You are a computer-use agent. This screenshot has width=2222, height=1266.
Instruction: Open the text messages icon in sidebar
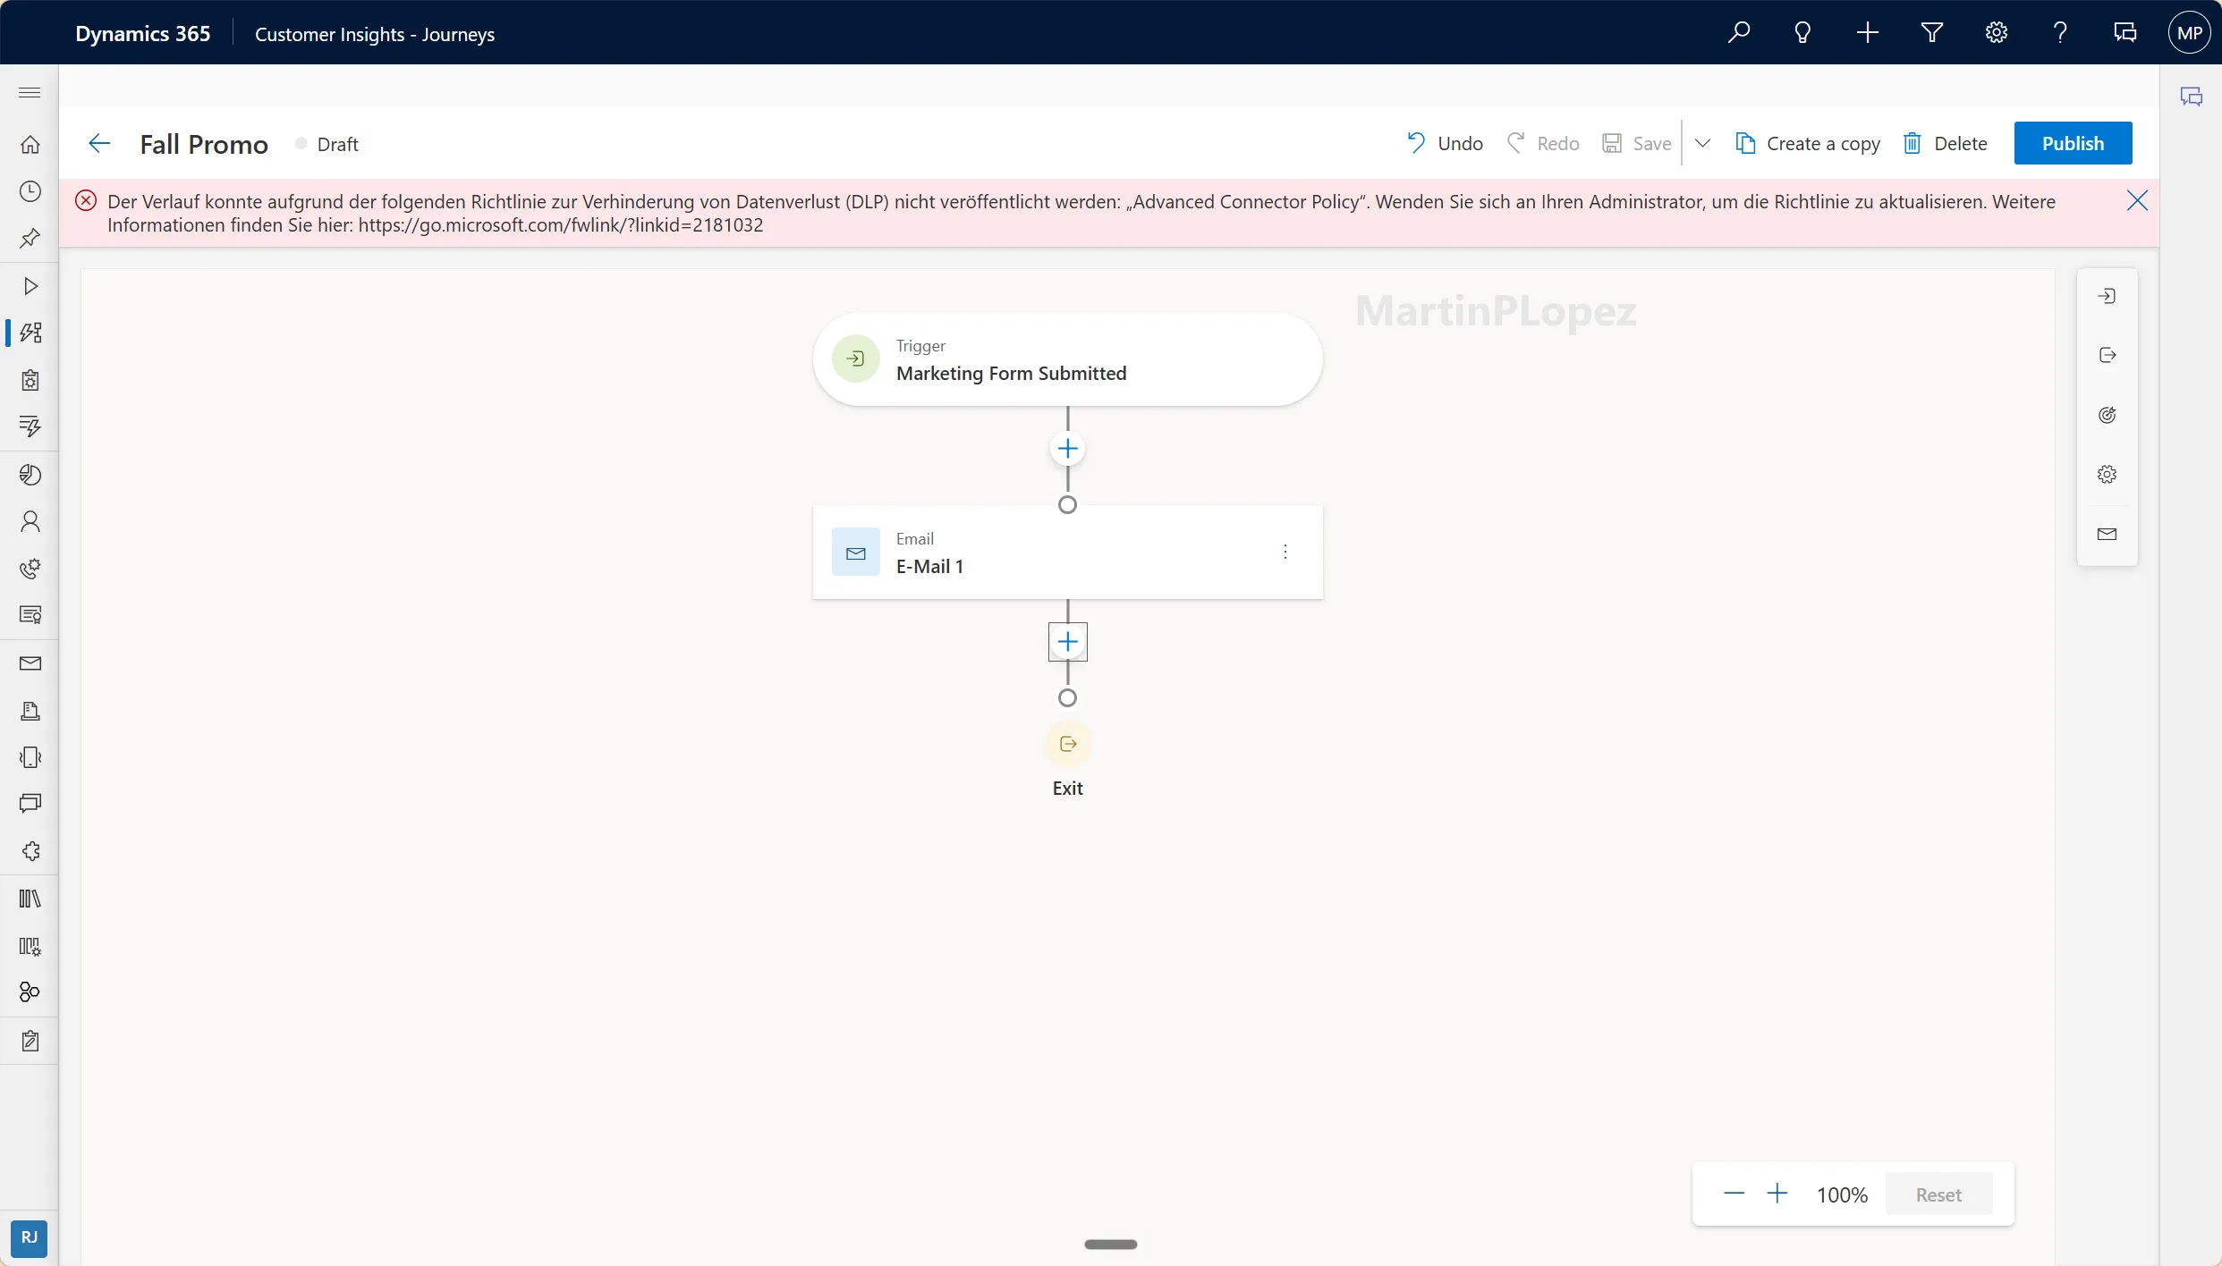[x=30, y=803]
